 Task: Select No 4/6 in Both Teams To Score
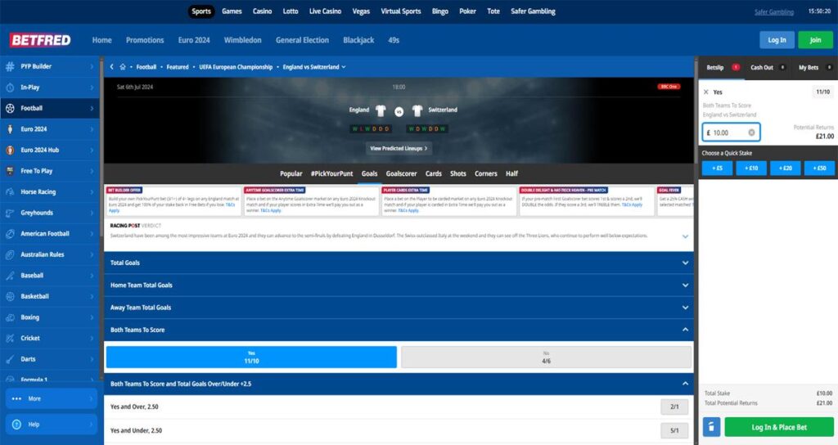pyautogui.click(x=546, y=357)
